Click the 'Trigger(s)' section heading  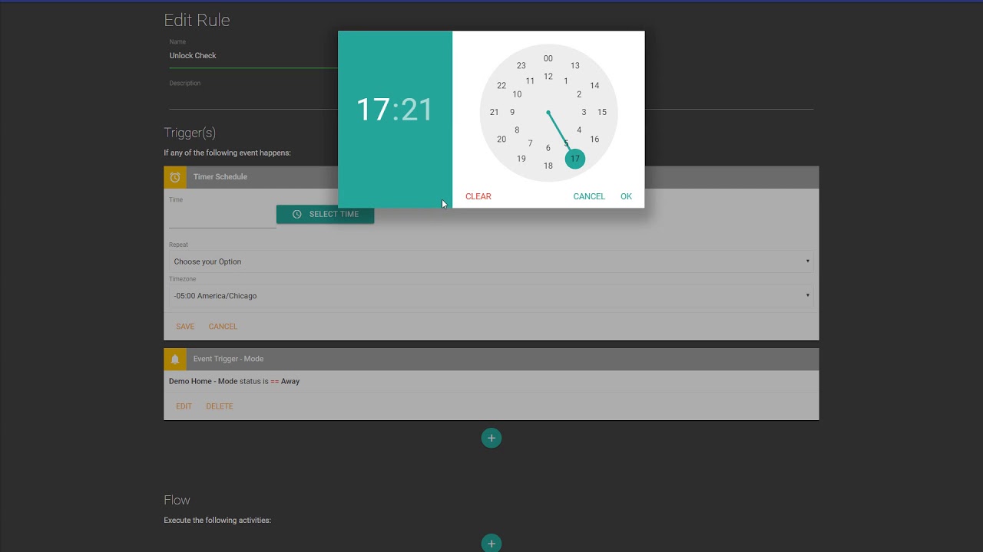tap(190, 133)
